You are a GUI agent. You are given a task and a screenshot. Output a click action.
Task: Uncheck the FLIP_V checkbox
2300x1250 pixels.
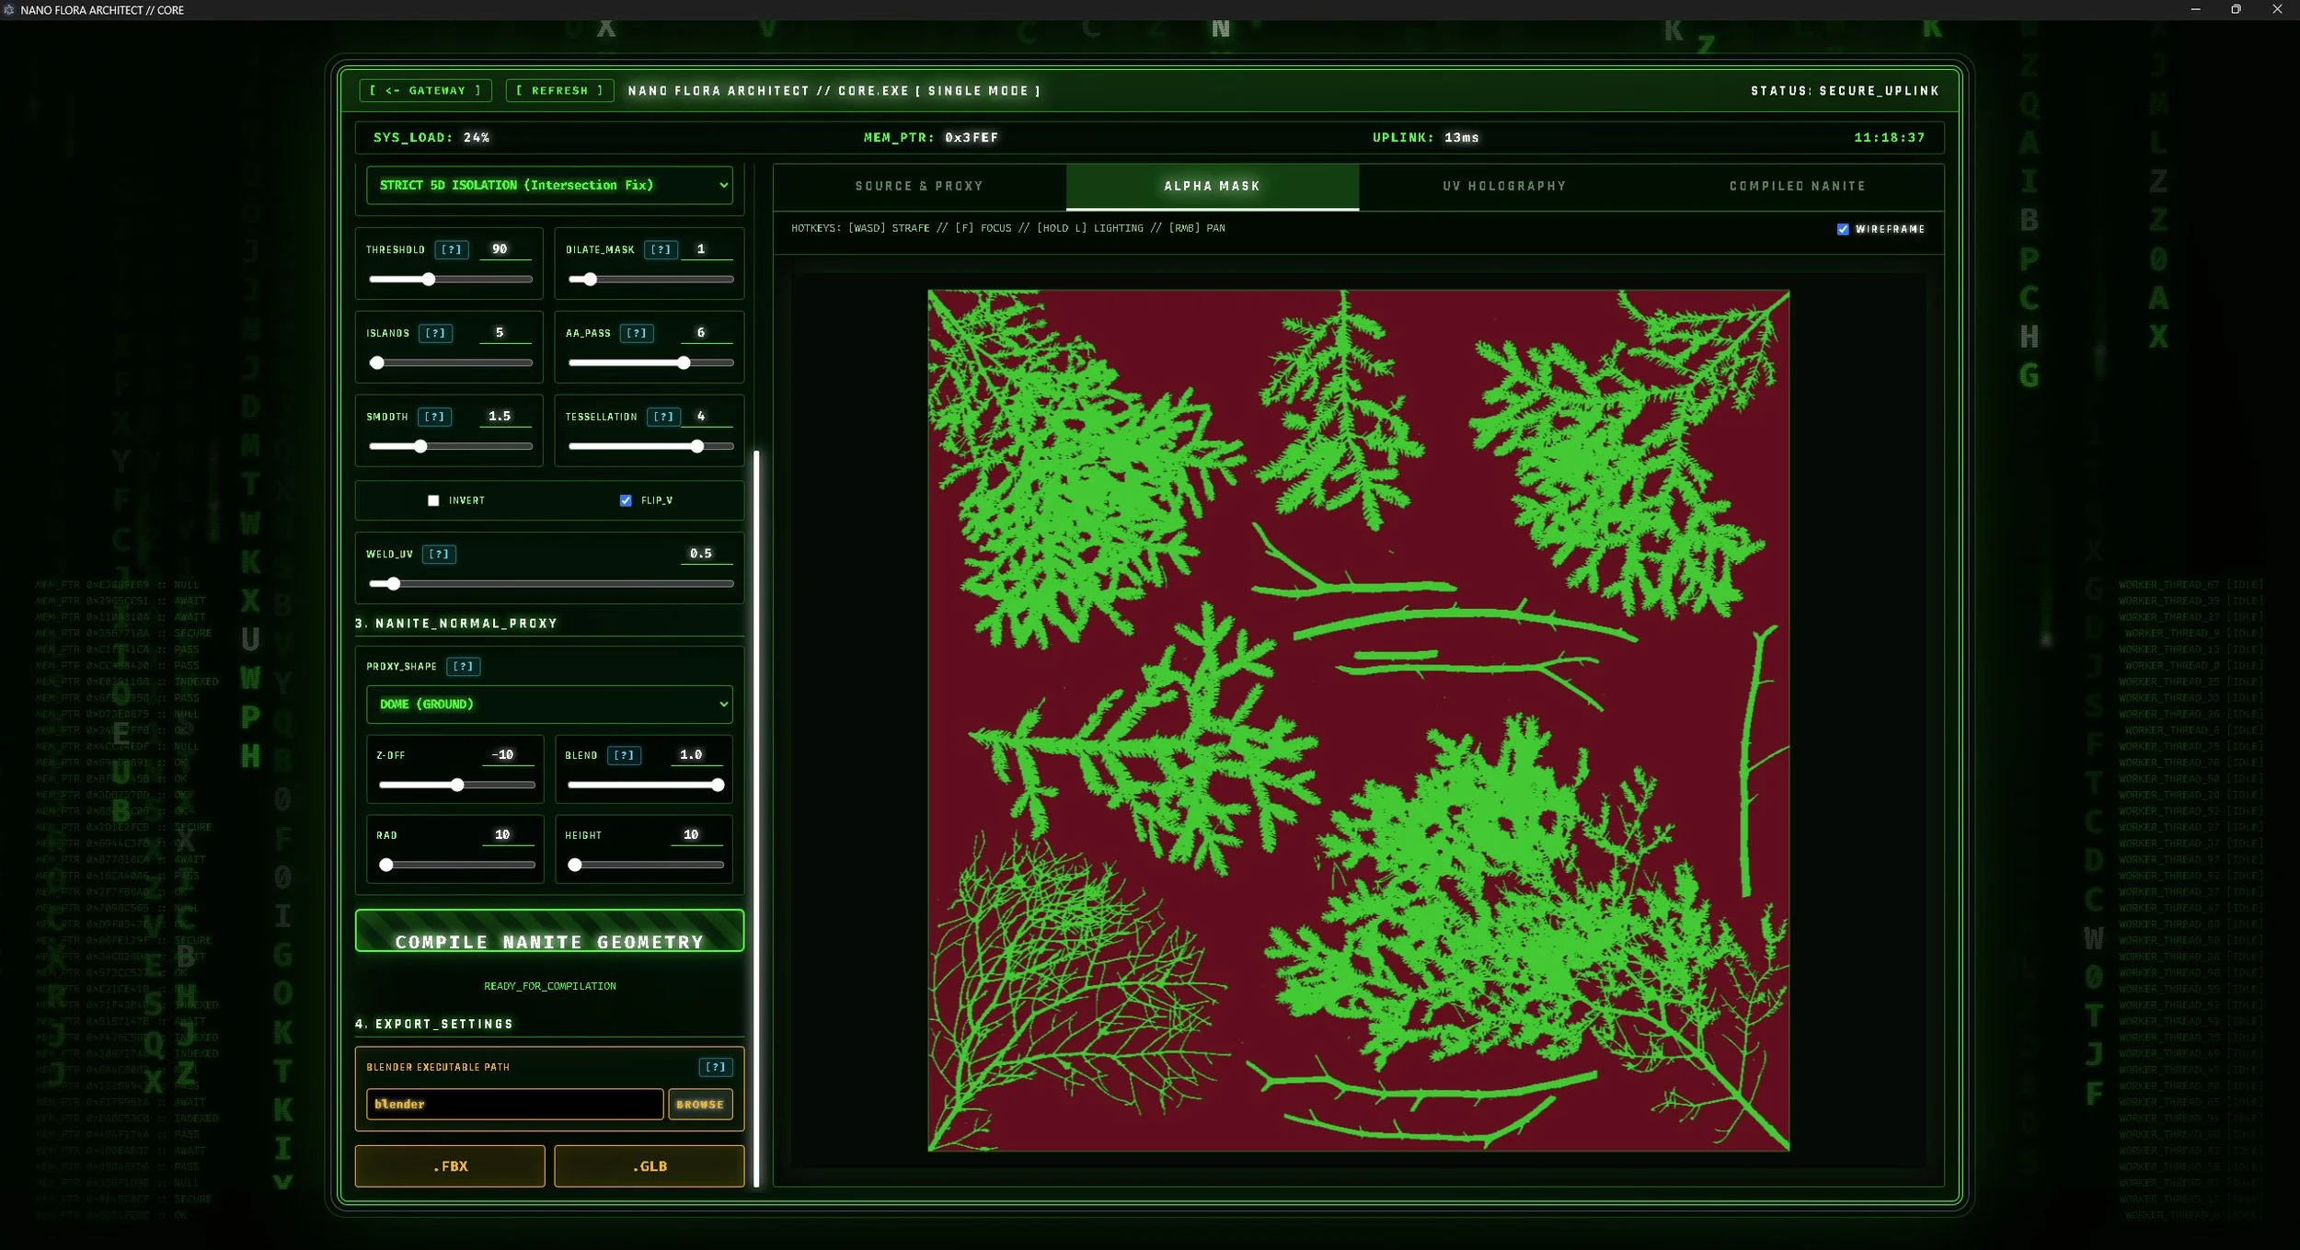(x=626, y=500)
